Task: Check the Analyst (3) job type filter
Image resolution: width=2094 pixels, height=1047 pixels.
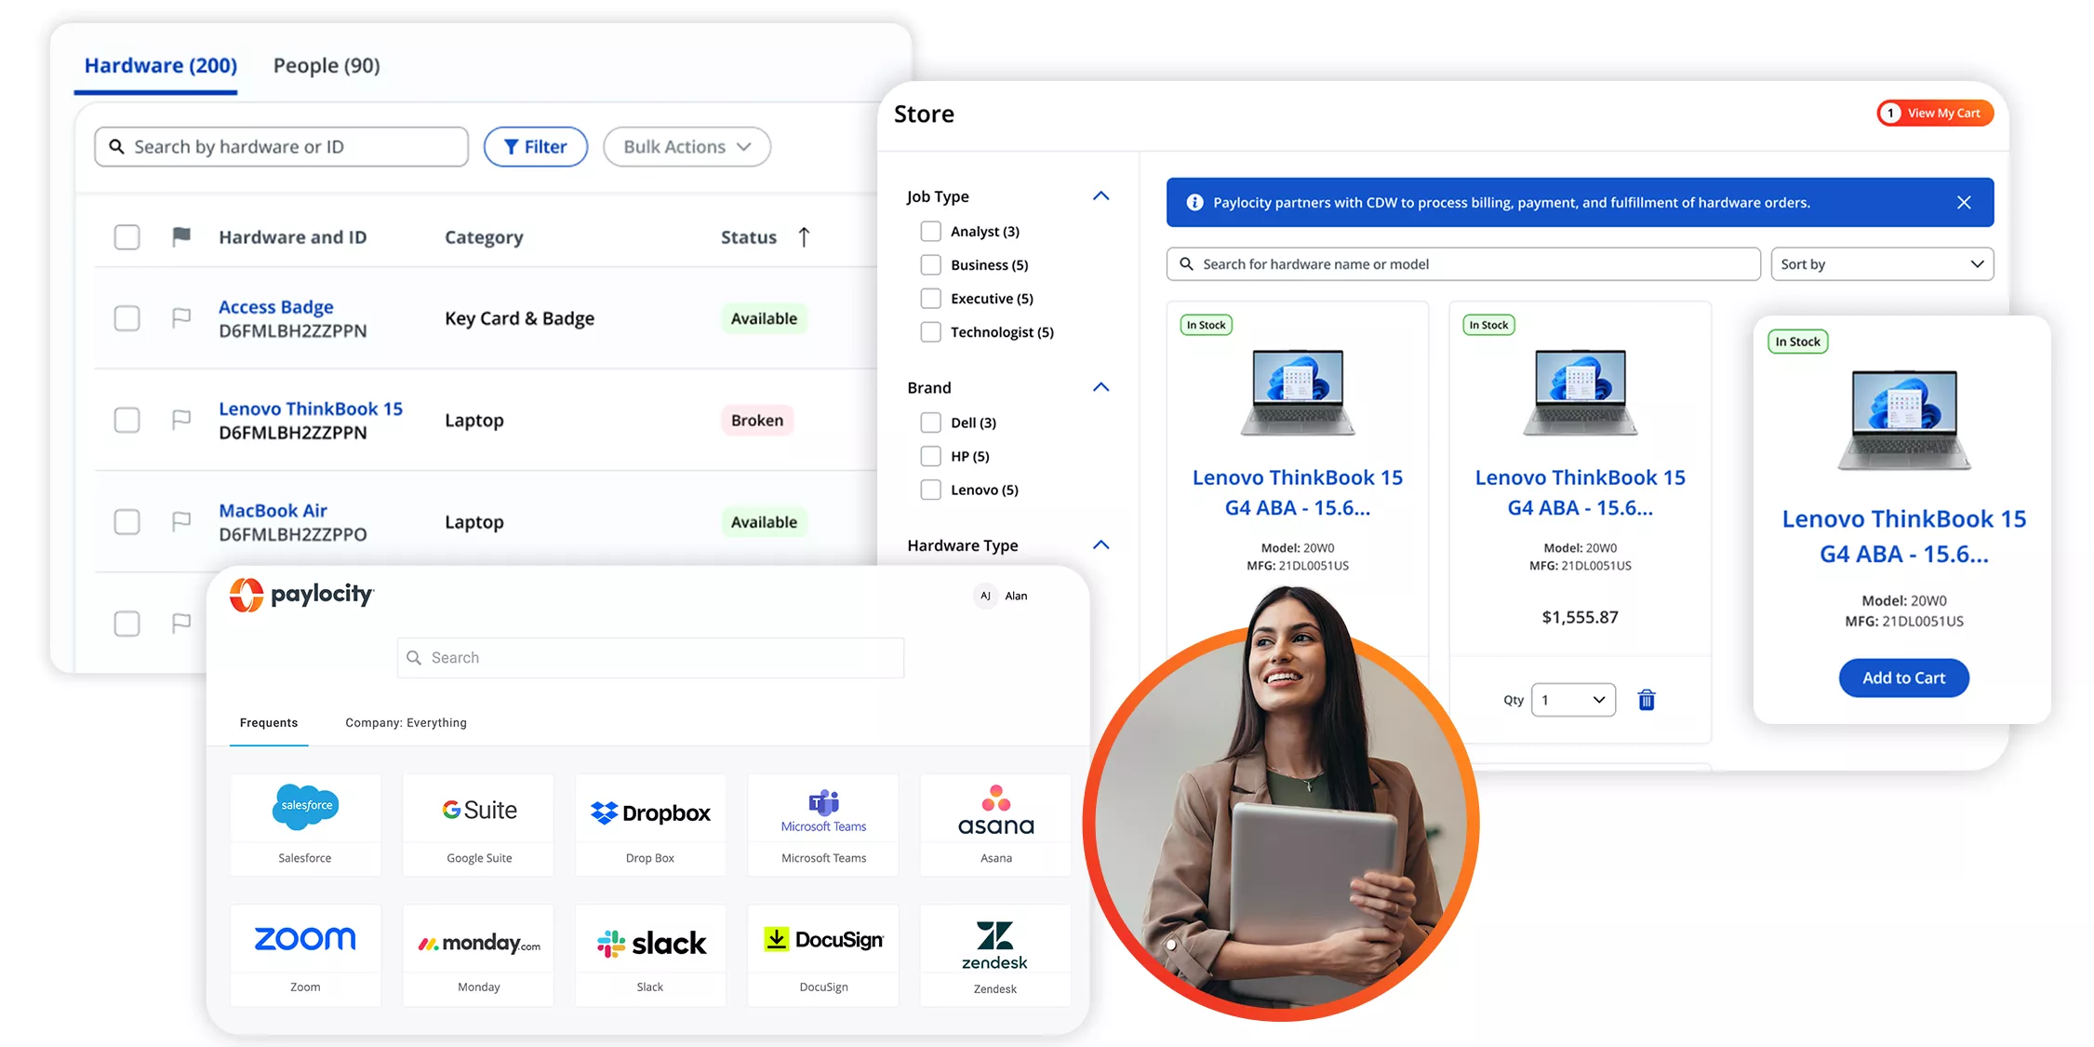Action: pos(930,231)
